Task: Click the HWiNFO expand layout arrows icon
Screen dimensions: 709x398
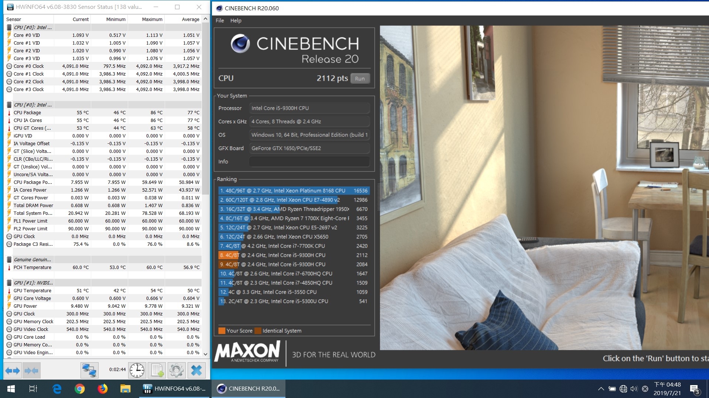Action: [x=13, y=370]
